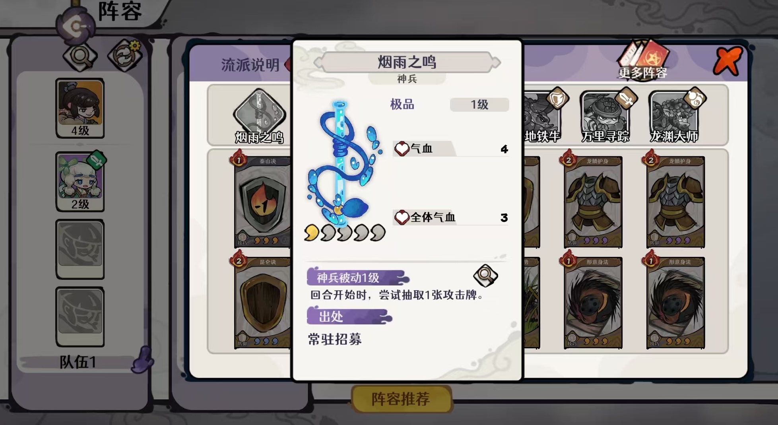Open the 流派说明 tab
This screenshot has height=425, width=778.
pos(250,64)
